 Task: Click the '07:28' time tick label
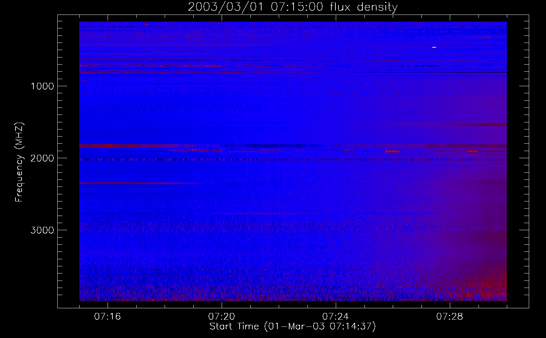click(x=449, y=317)
